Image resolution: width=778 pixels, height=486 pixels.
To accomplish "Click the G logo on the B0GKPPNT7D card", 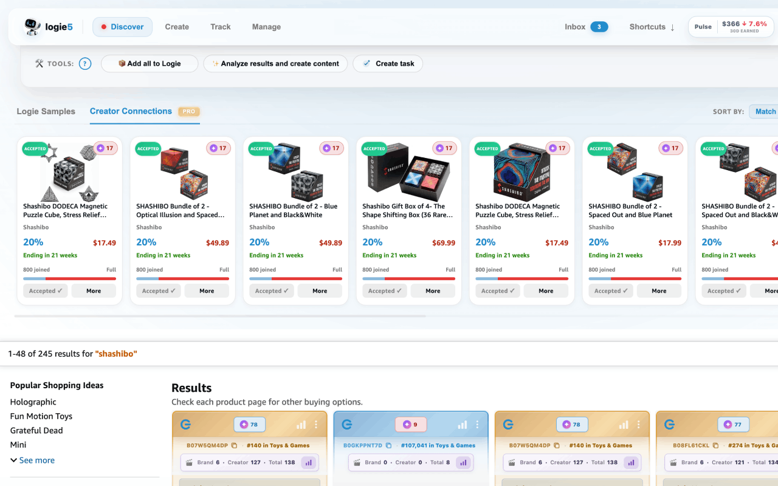I will (x=347, y=425).
